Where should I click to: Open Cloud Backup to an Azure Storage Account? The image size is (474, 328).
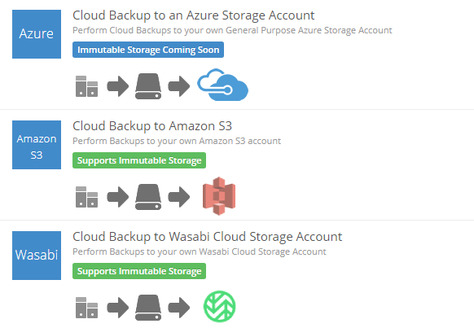click(x=194, y=15)
